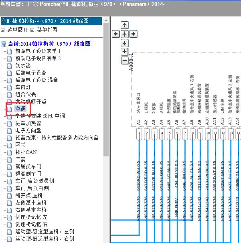241x243 pixels.
Task: Click document icon beside 侧座椅记忆 右
Action: click(x=10, y=225)
